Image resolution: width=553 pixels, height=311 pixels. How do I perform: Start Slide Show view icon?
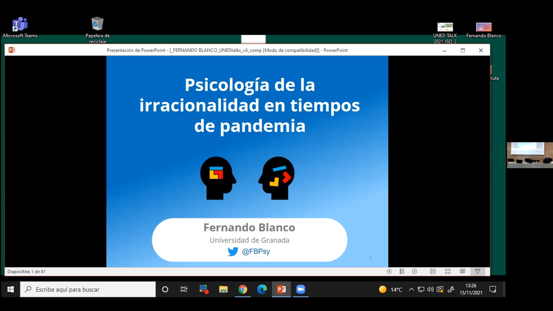[x=478, y=271]
